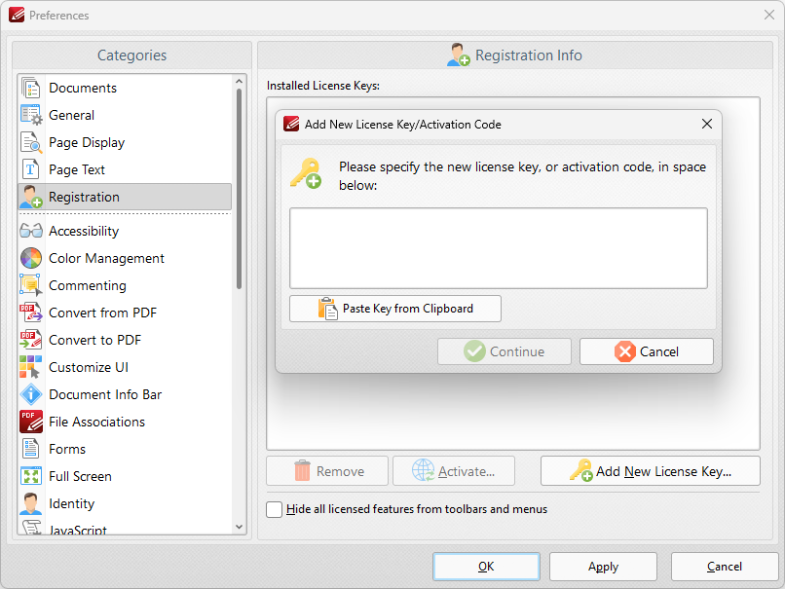Click Apply in Preferences window
Viewport: 785px width, 589px height.
tap(603, 567)
